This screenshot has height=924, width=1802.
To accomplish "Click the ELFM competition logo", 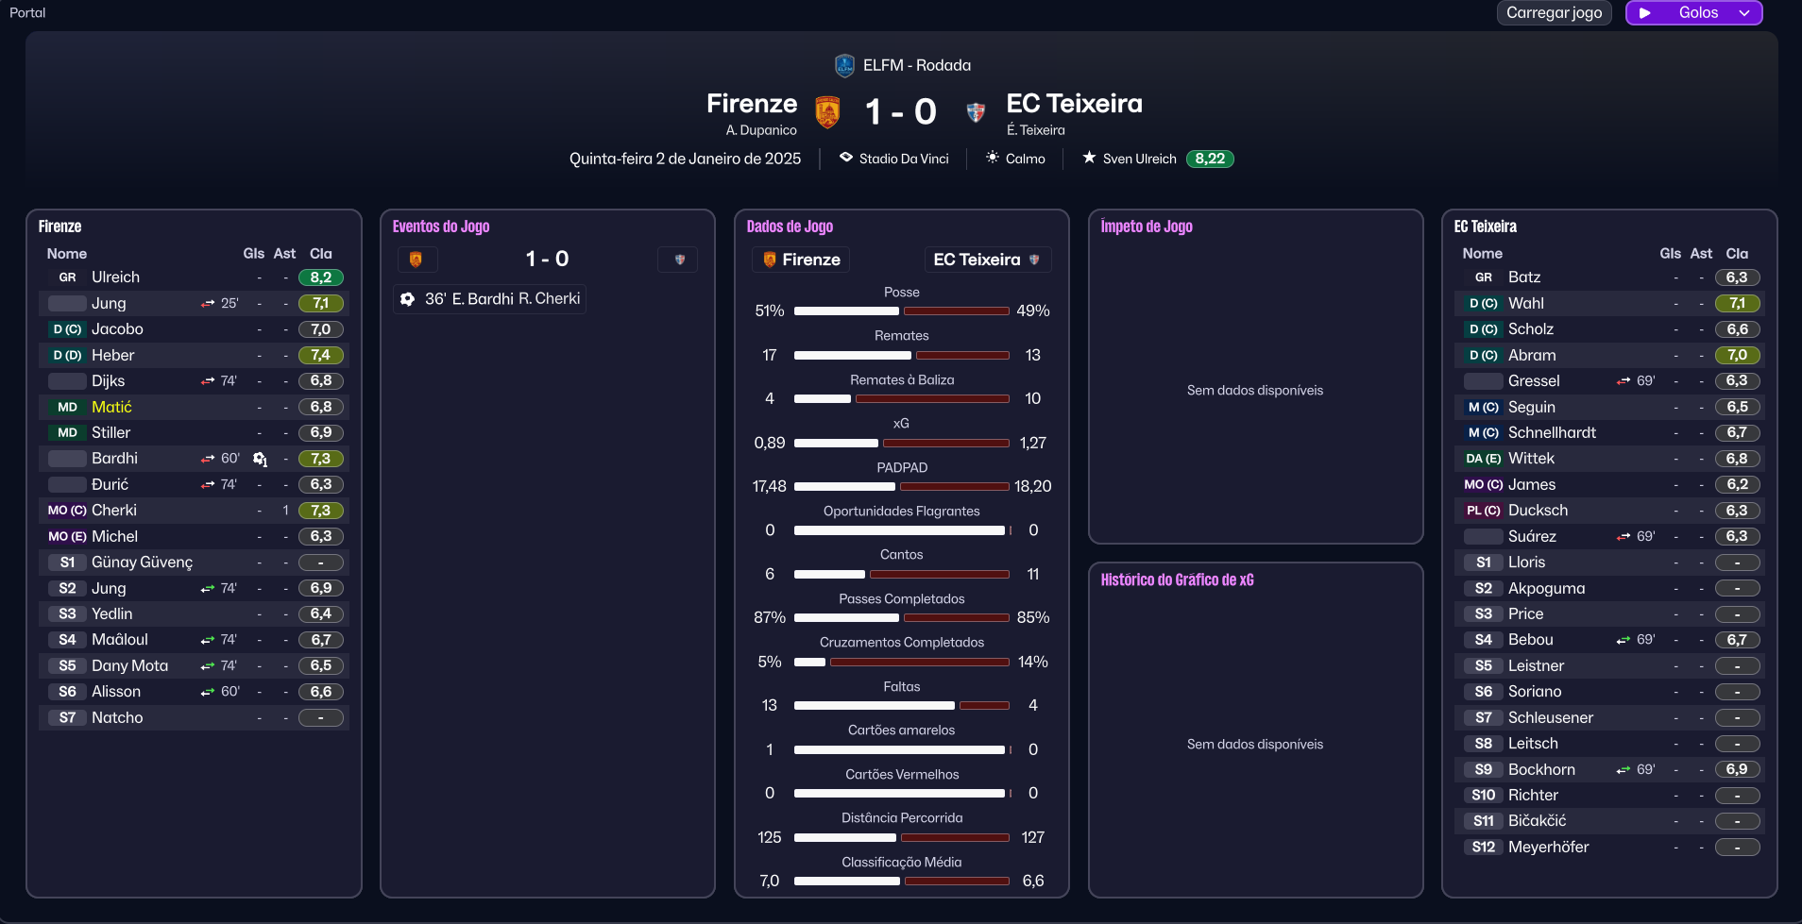I will [844, 65].
